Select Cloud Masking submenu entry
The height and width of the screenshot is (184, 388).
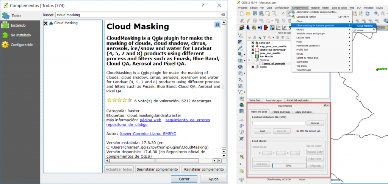(365, 26)
